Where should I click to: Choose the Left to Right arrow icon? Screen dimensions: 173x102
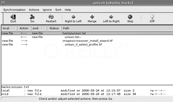click(111, 17)
